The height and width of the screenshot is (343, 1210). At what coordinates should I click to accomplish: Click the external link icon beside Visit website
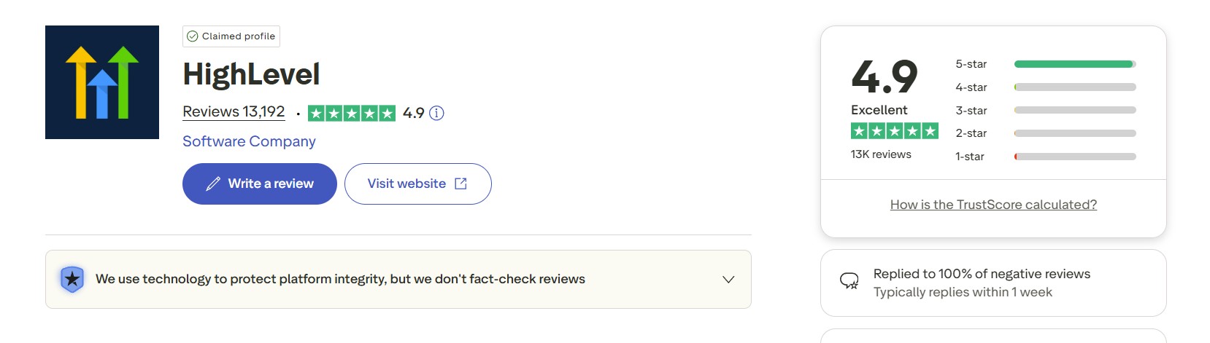point(461,184)
